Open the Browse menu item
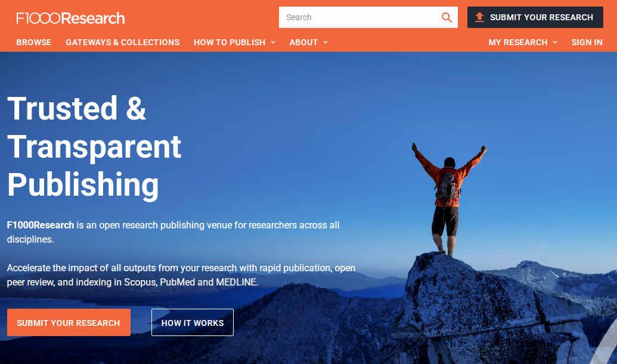 (34, 42)
